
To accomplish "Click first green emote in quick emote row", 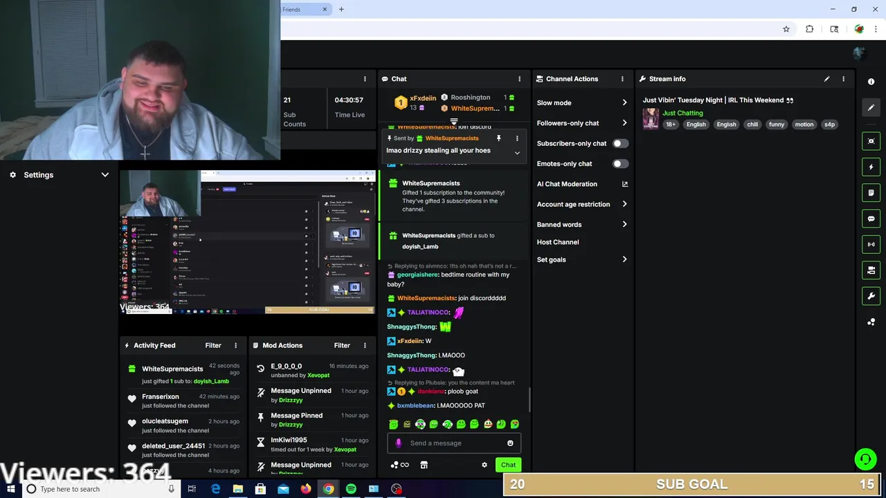I will click(x=393, y=424).
